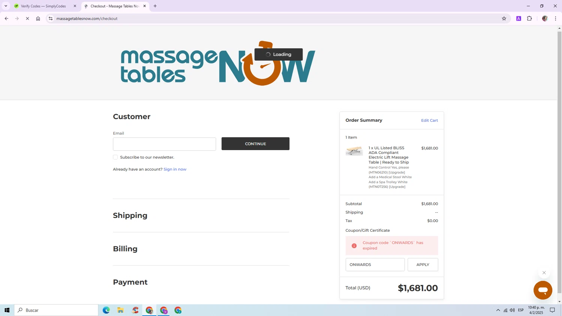Click the Buscar taskbar search box
562x316 pixels.
coord(56,310)
